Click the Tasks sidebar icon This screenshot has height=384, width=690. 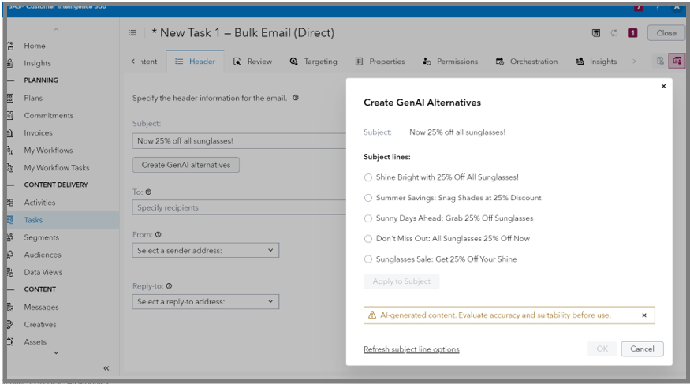pos(10,220)
